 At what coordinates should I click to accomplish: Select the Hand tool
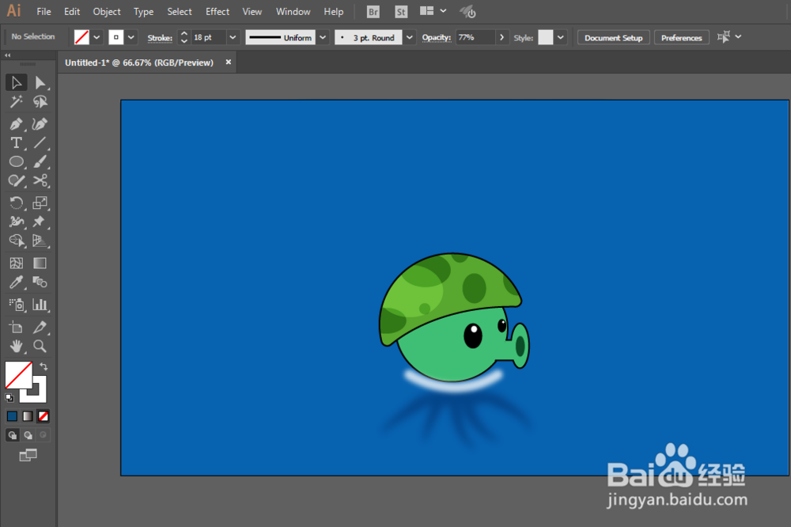[16, 347]
